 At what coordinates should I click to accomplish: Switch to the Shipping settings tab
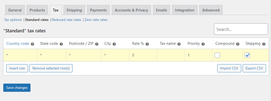(x=74, y=10)
